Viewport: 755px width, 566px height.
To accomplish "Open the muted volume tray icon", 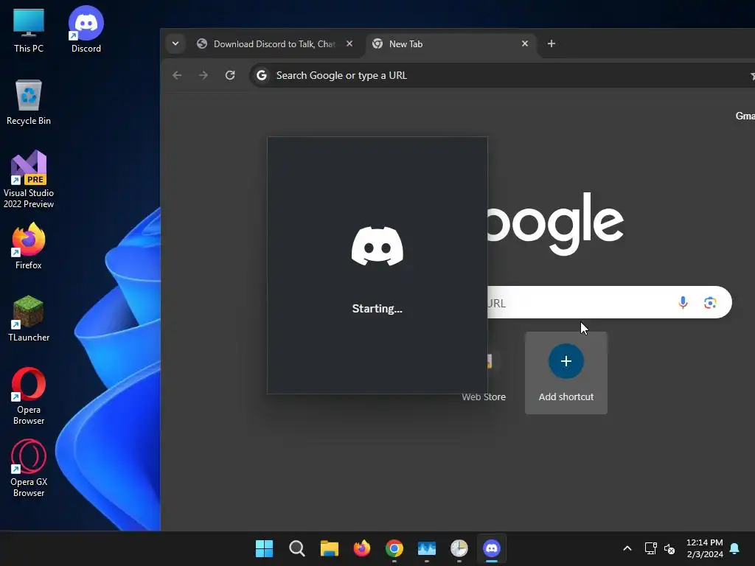I will [x=669, y=548].
